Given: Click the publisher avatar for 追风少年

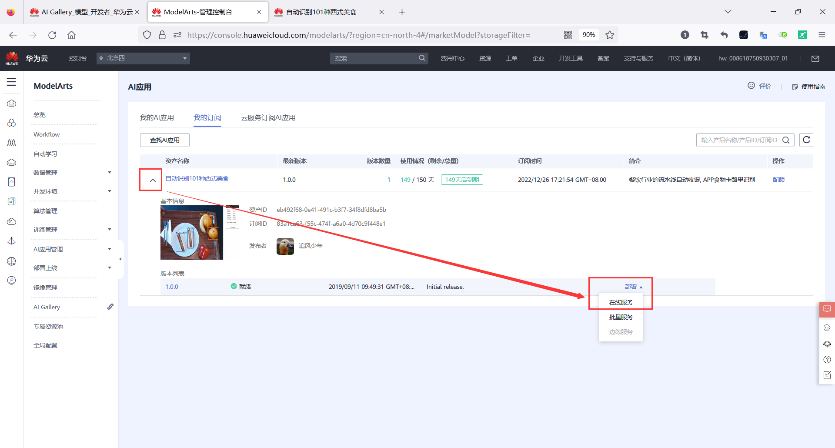Looking at the screenshot, I should click(285, 246).
